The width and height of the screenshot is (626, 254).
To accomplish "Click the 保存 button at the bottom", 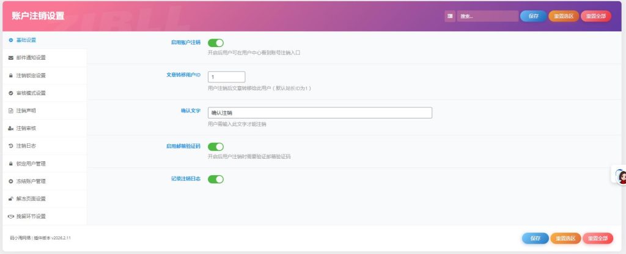I will [536, 238].
